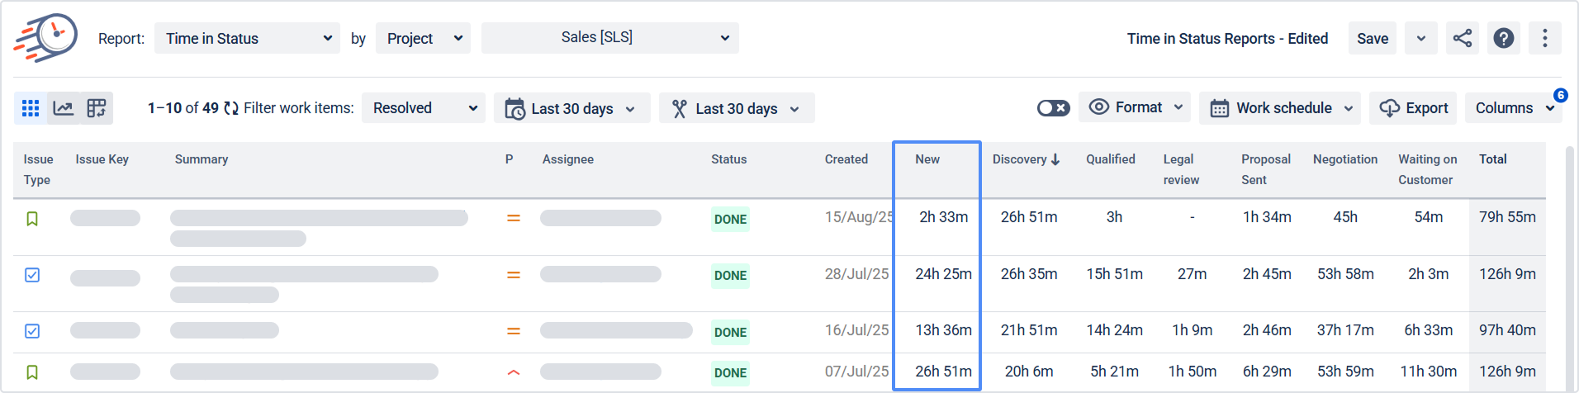Viewport: 1579px width, 393px height.
Task: Click the task icon in the 28/Jul/25 row
Action: [32, 275]
